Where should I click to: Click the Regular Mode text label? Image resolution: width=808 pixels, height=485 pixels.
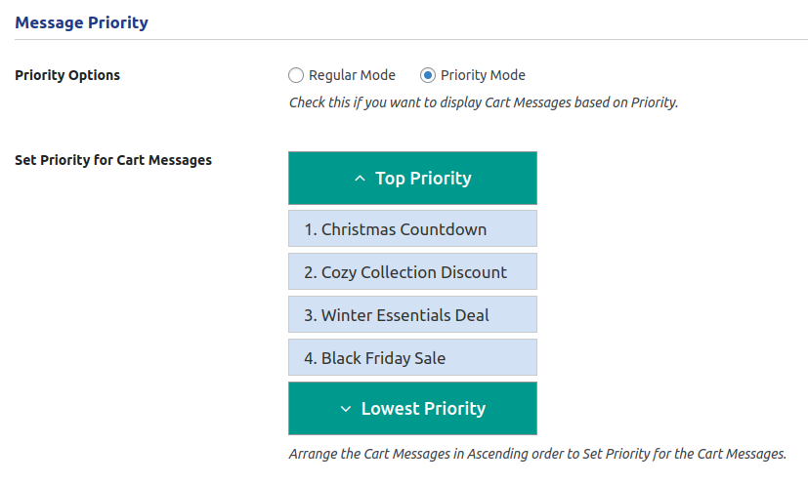[x=352, y=75]
